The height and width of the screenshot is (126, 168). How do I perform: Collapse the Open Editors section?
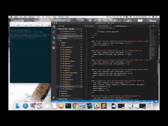(70, 29)
